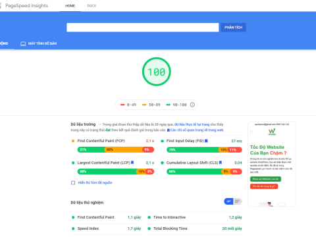Viewport: 316px width, 237px height.
Task: Switch lab data to expanded list view toggle
Action: (238, 201)
